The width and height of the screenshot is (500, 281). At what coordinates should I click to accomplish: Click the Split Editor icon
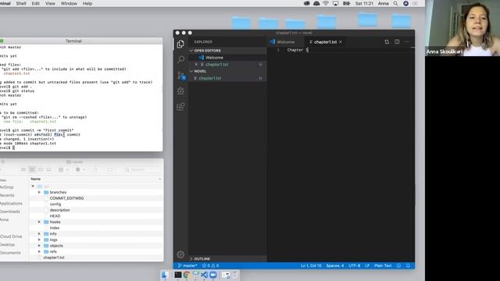[397, 41]
